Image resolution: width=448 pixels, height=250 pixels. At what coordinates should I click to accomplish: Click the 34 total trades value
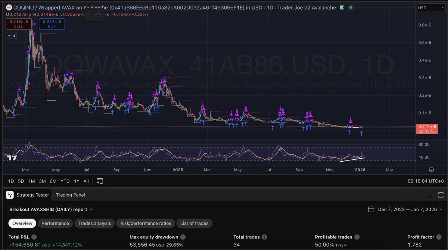(237, 245)
